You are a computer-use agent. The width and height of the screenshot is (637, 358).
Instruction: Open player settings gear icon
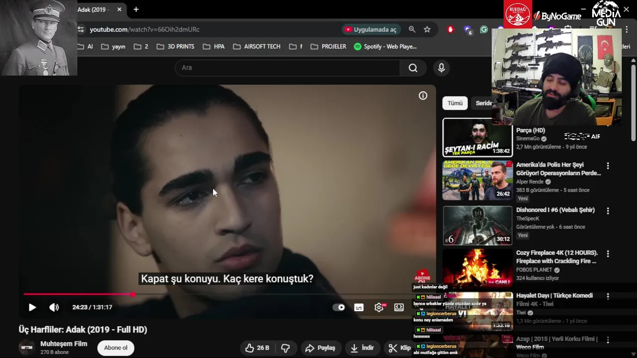point(379,307)
